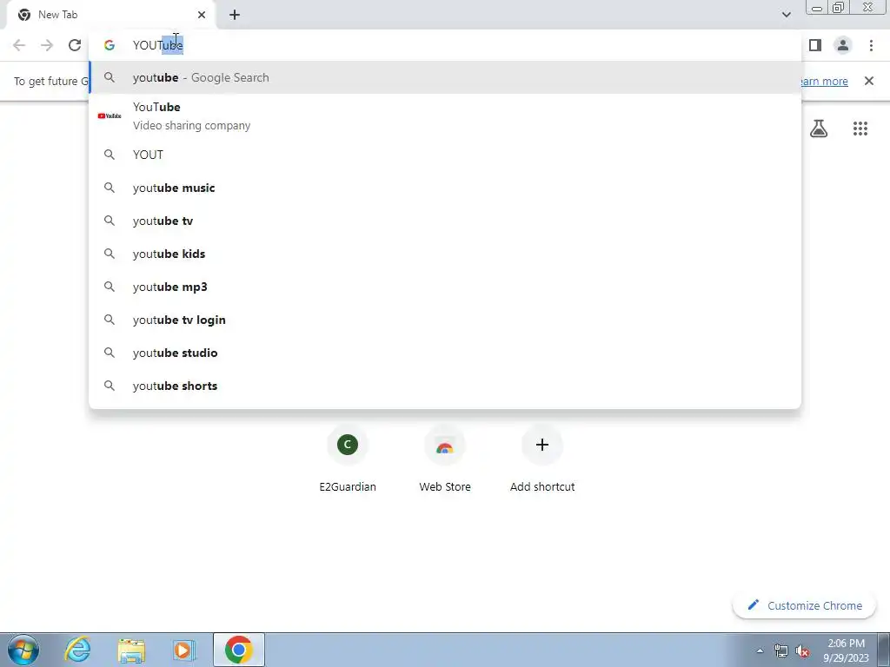Follow the Learn more link

tap(825, 81)
